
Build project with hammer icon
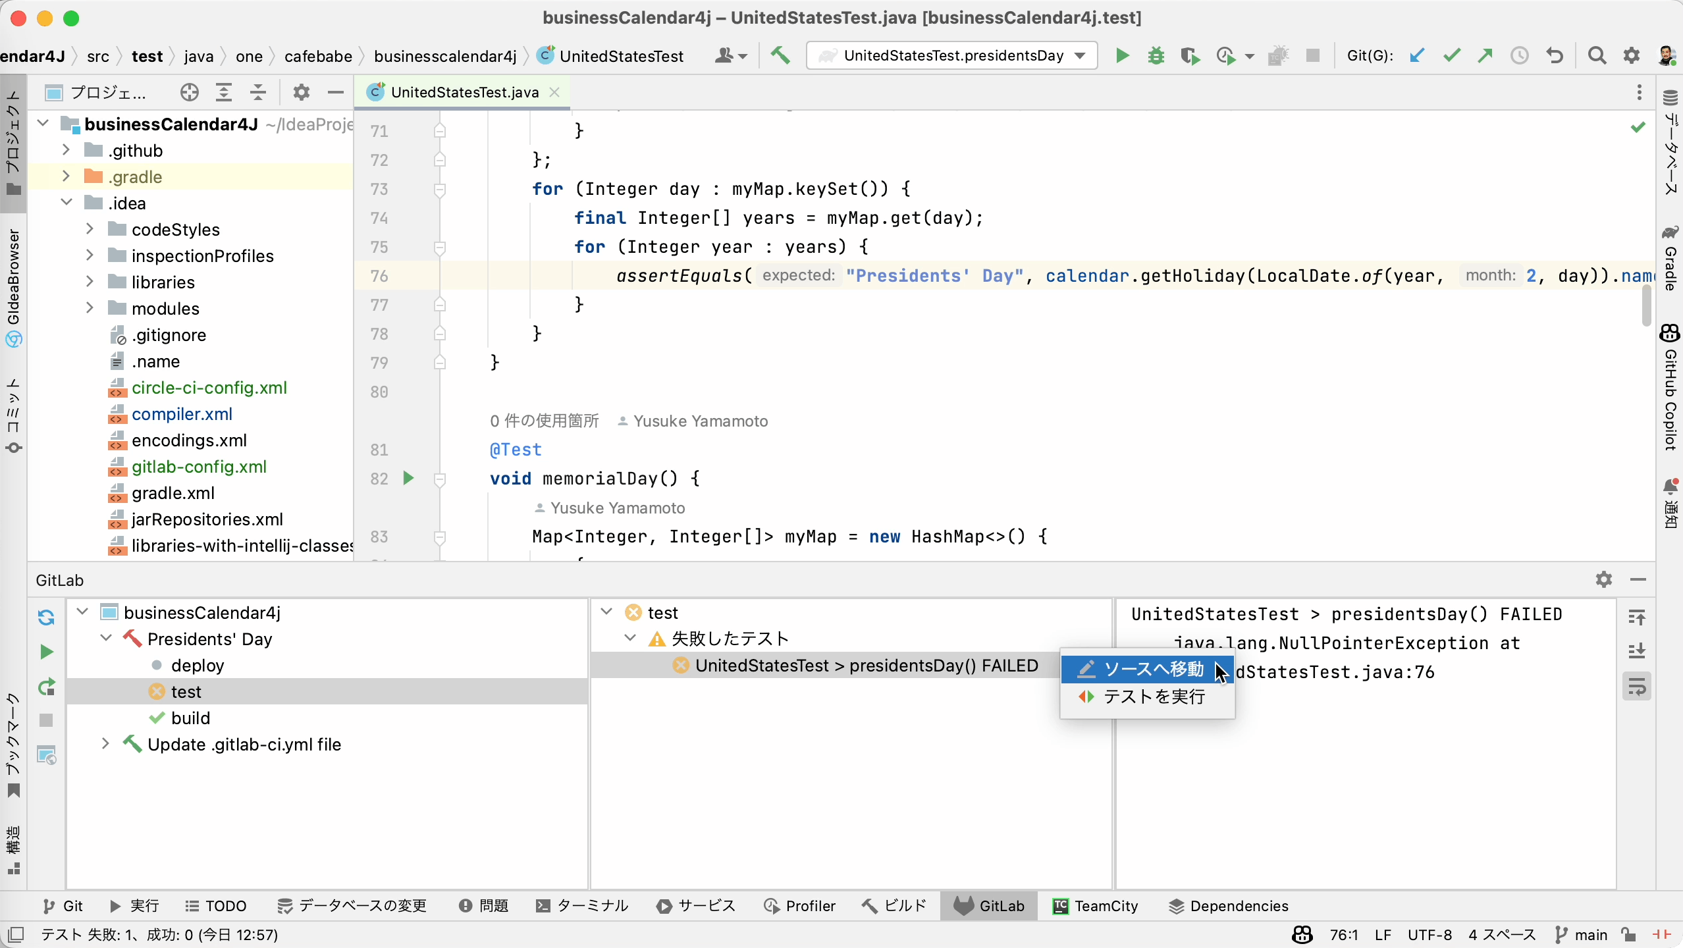(780, 56)
